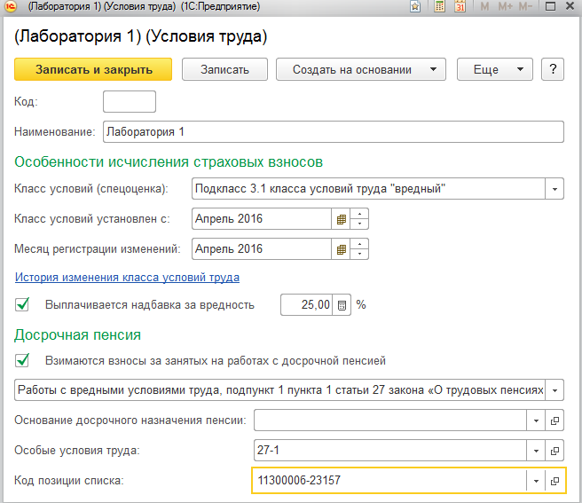Open calculator icon next to 25,00 allowance
This screenshot has width=582, height=503.
pos(343,304)
